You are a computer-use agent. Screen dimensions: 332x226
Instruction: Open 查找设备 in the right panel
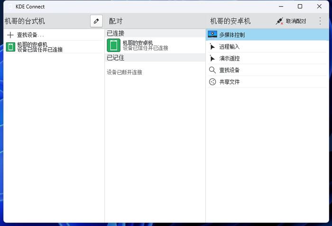[x=267, y=70]
